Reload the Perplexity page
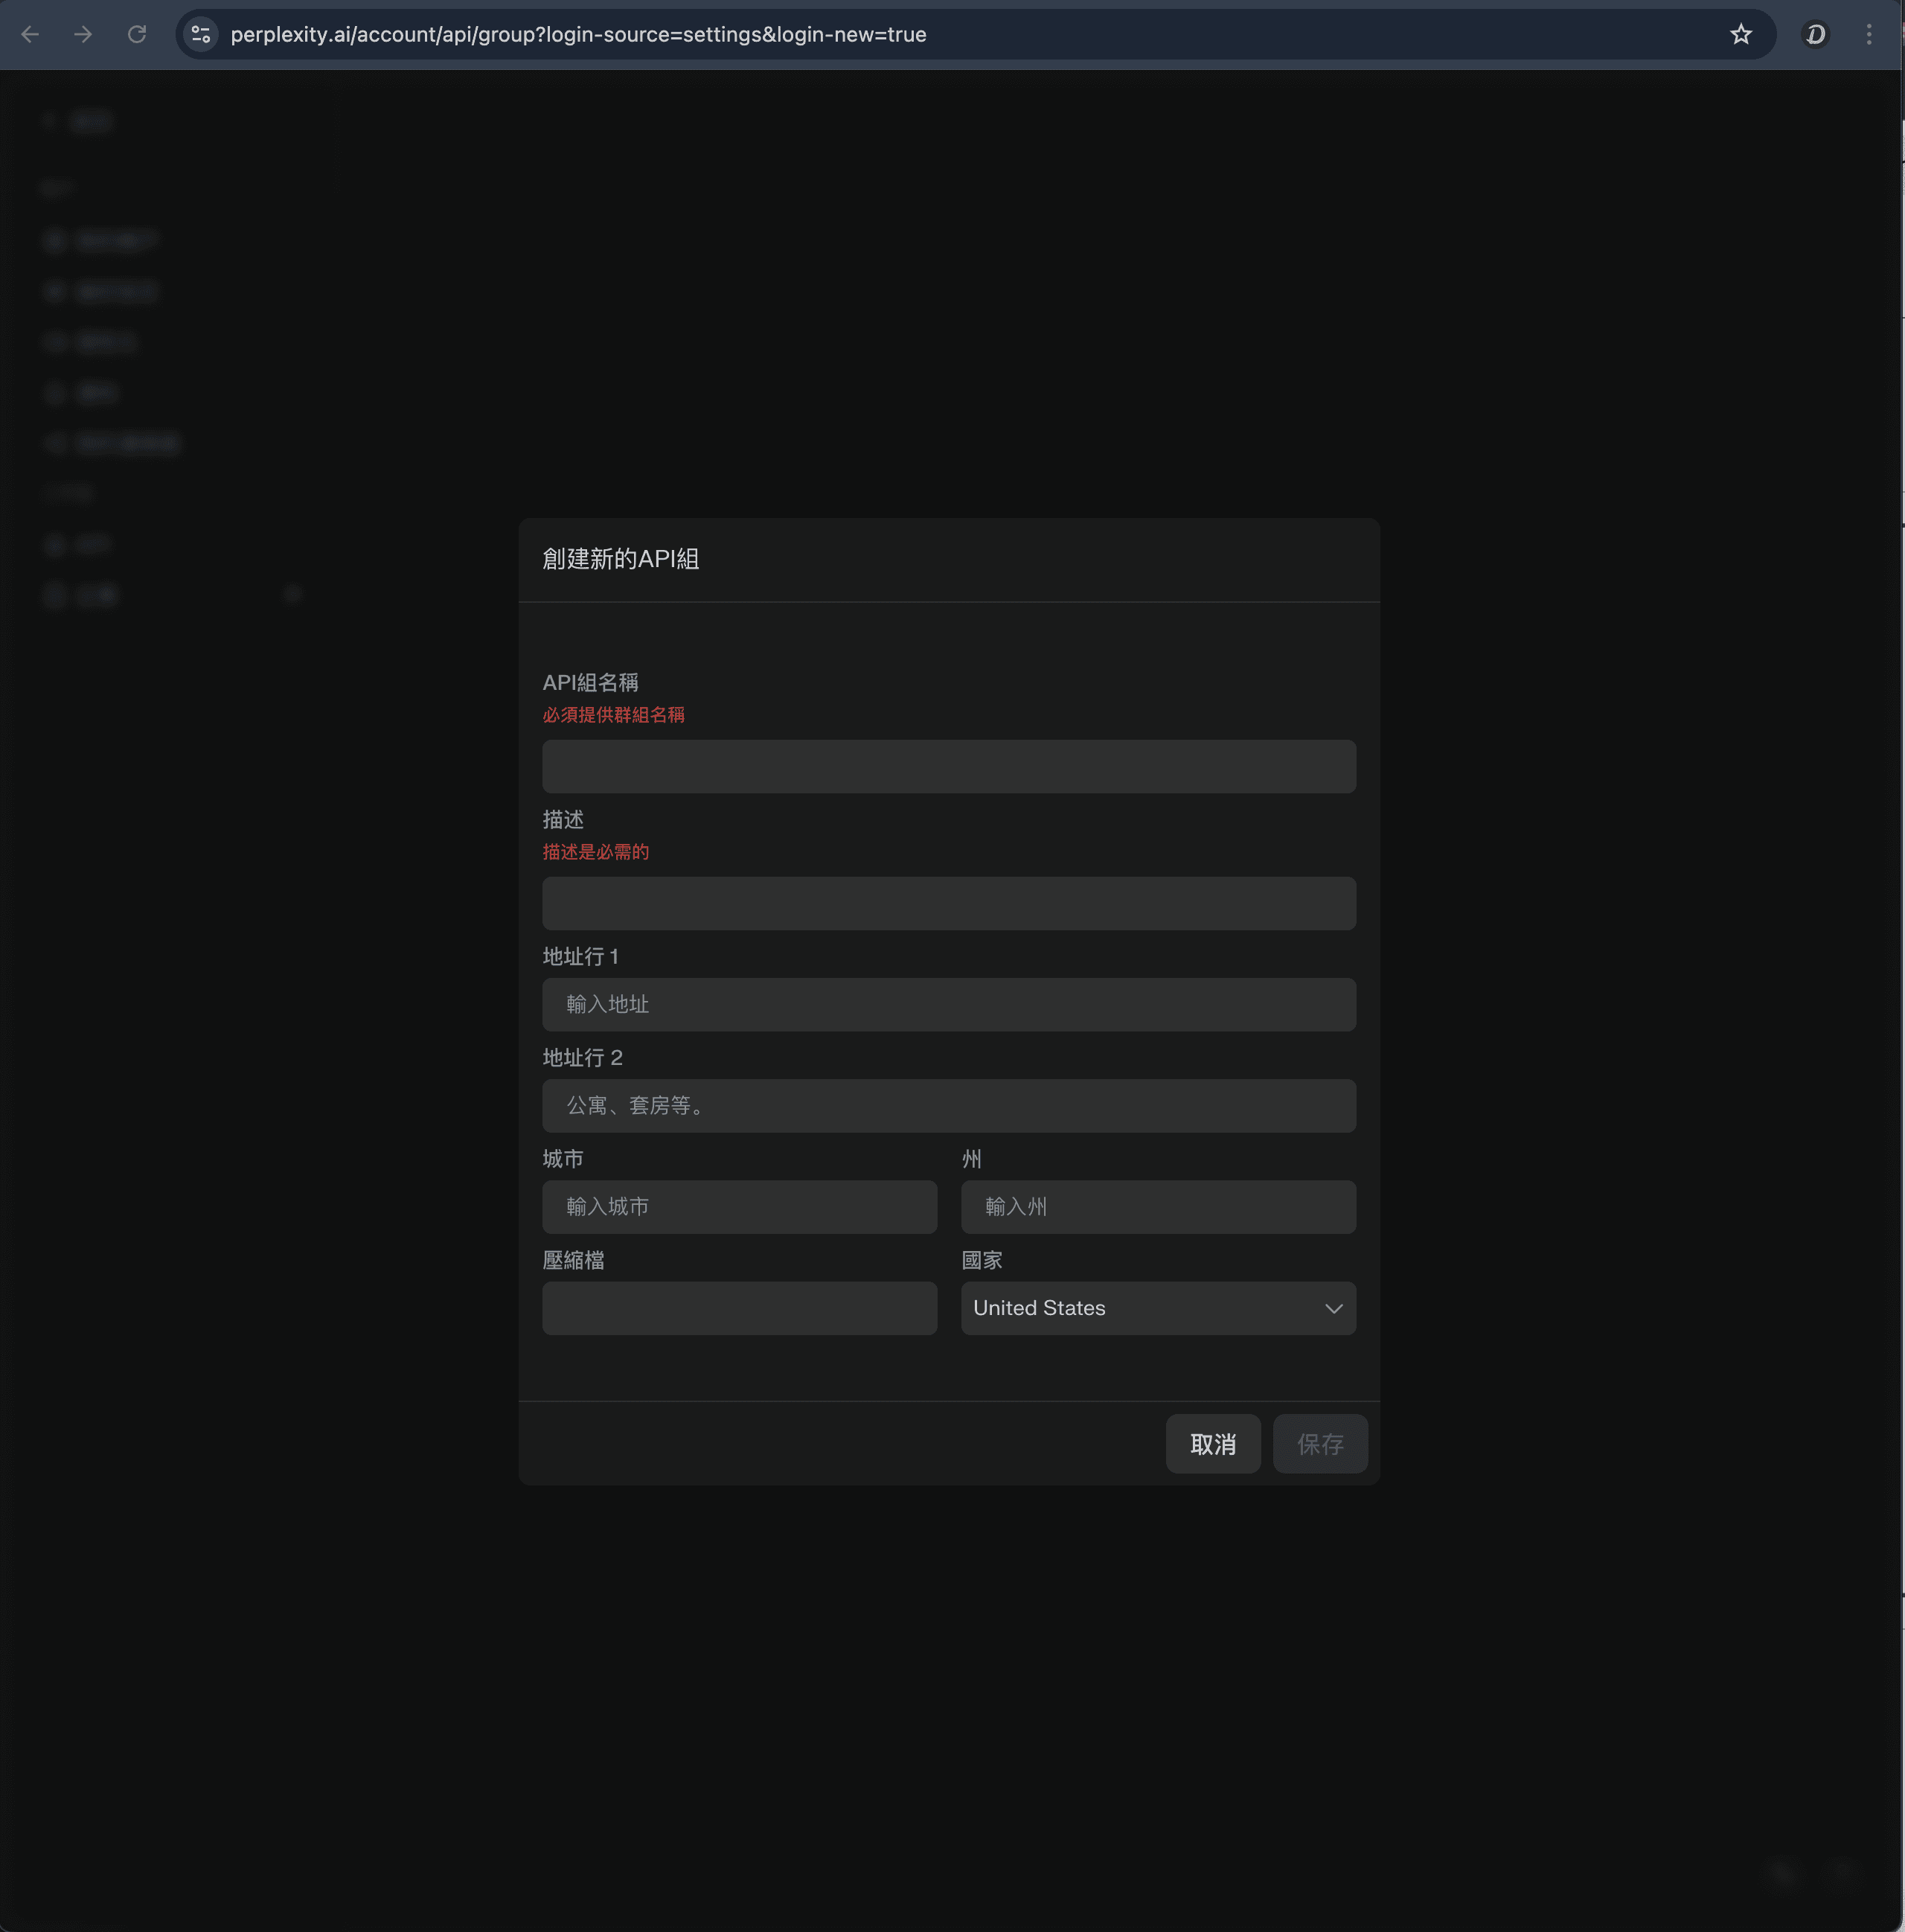 (137, 35)
